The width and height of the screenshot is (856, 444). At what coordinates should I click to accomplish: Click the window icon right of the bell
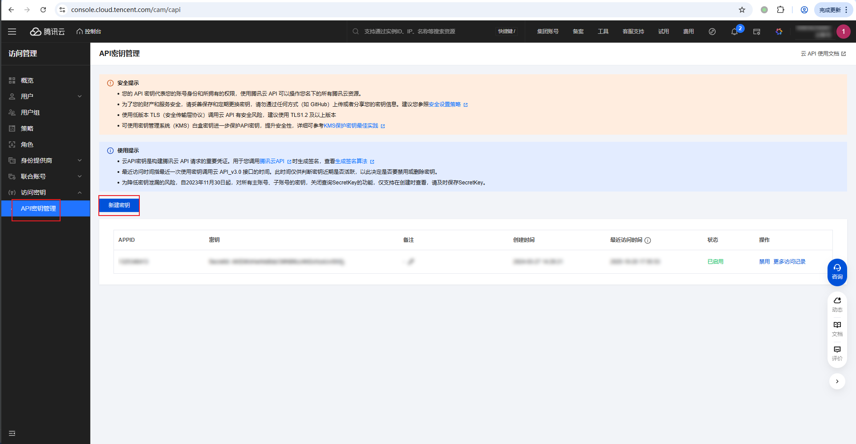pos(757,32)
